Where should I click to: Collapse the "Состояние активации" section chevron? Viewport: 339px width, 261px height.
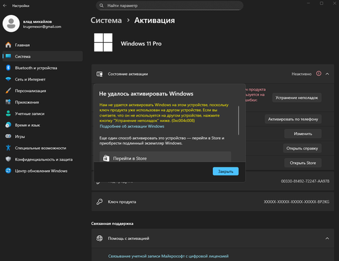tap(327, 74)
